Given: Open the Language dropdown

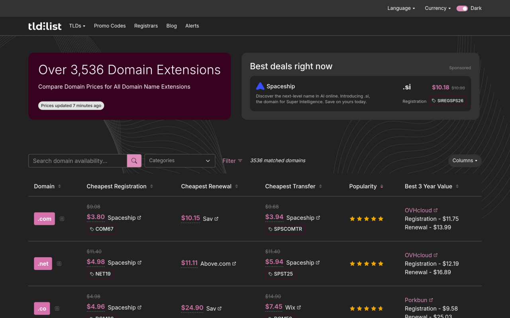Looking at the screenshot, I should (x=401, y=8).
